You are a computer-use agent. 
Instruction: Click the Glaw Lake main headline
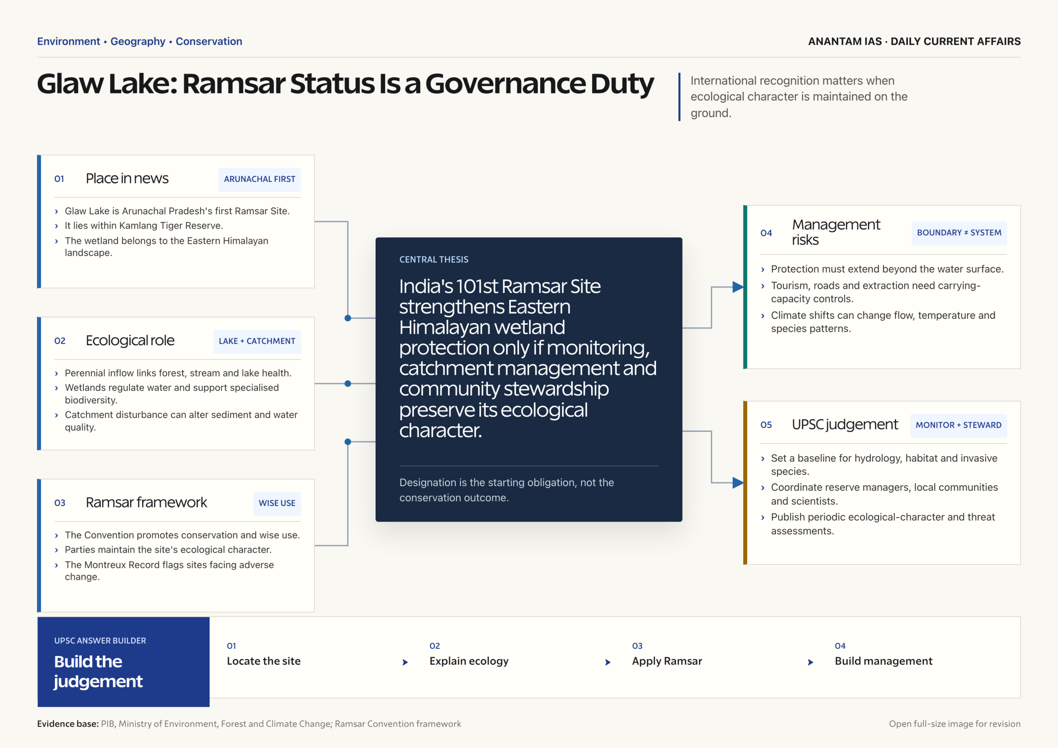coord(345,84)
